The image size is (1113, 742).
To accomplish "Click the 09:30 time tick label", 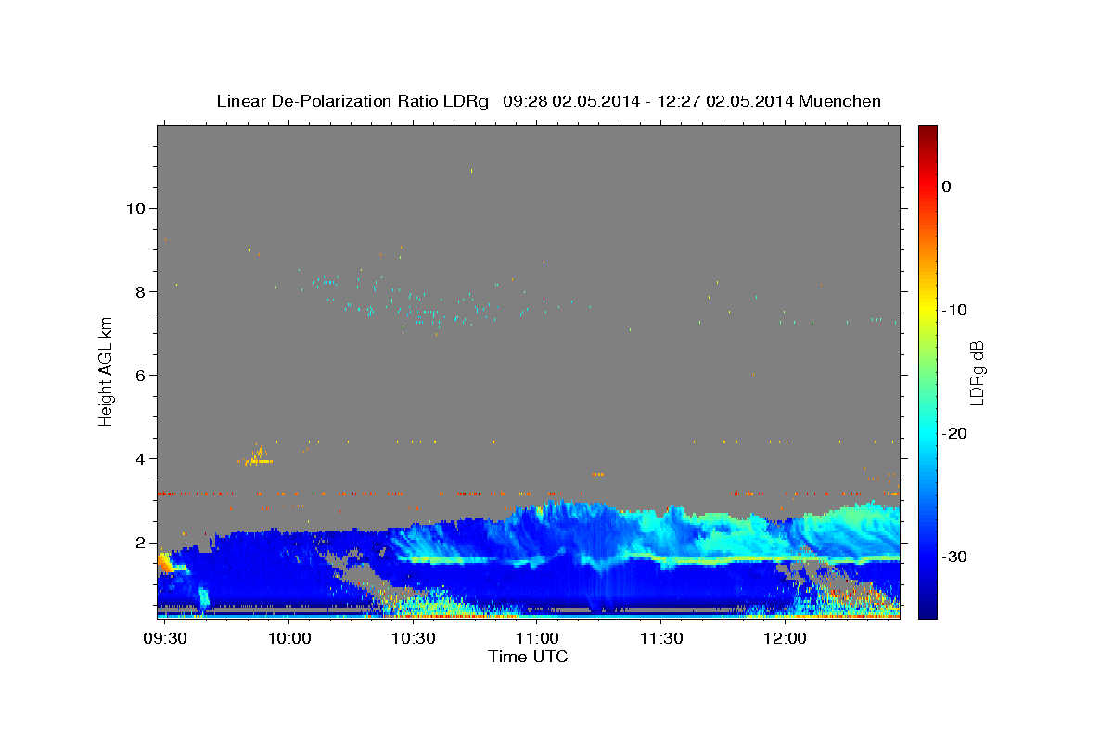I will click(x=166, y=639).
